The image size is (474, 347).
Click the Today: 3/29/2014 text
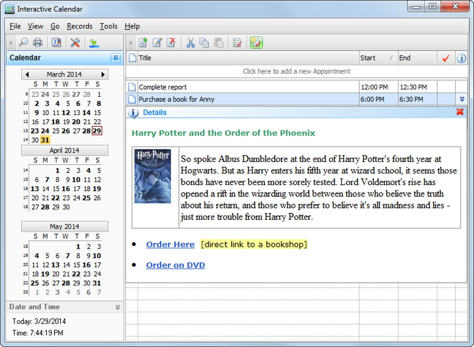click(x=39, y=321)
